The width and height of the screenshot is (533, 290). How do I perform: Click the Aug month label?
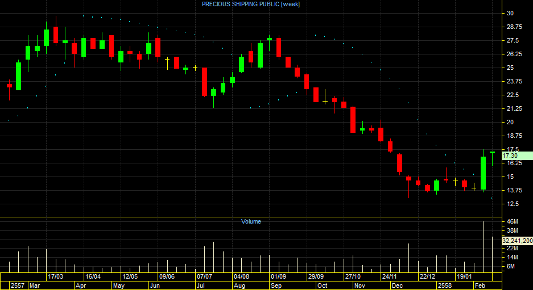pos(239,285)
